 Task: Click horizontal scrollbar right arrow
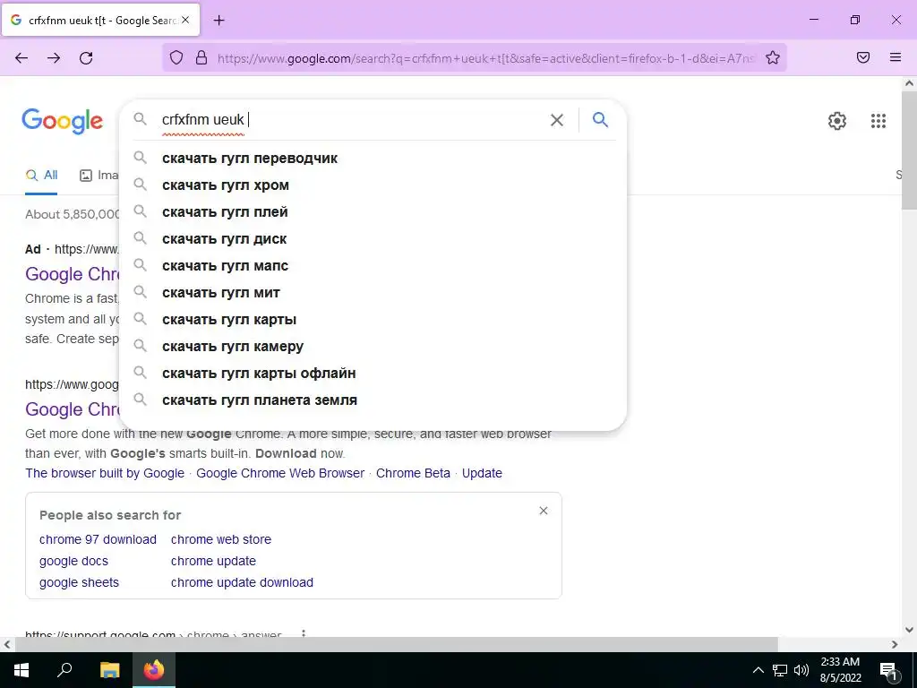(x=895, y=644)
